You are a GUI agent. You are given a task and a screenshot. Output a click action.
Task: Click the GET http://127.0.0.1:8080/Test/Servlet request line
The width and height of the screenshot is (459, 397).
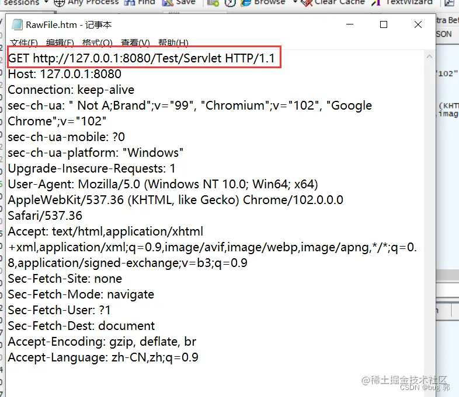pos(141,58)
